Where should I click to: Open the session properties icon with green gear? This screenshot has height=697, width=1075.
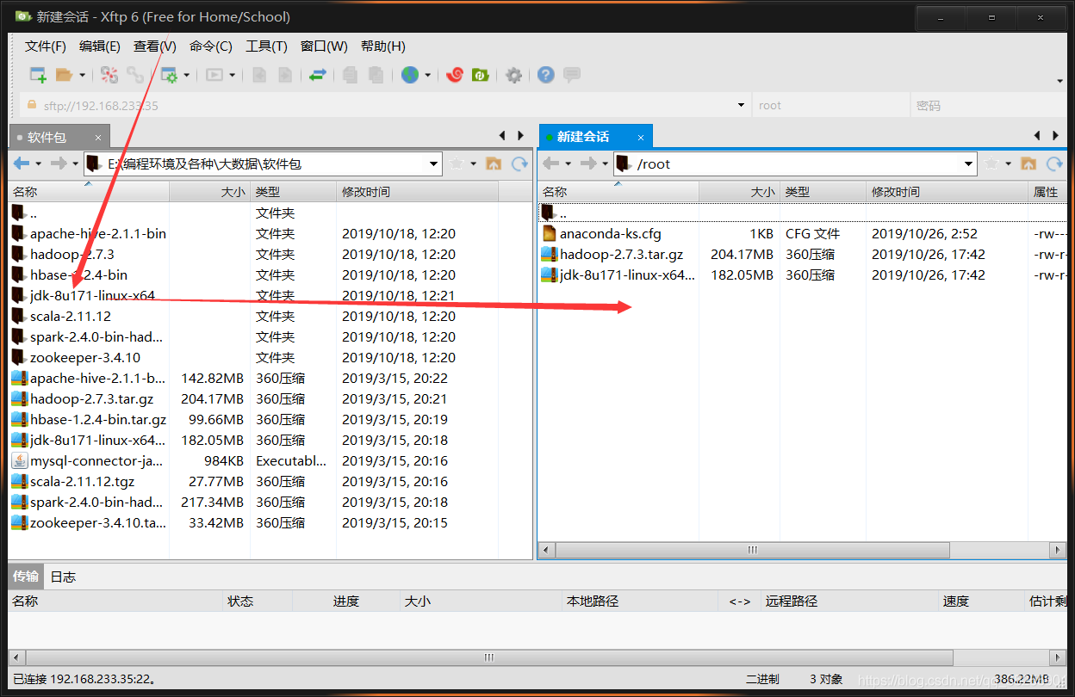[169, 75]
